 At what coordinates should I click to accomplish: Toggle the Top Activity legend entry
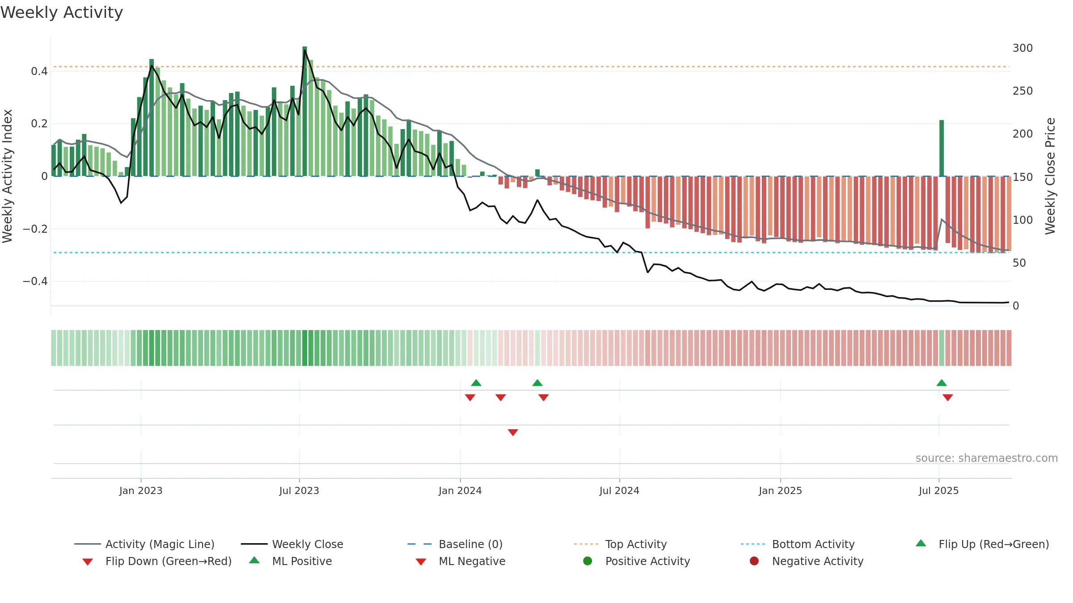[621, 544]
